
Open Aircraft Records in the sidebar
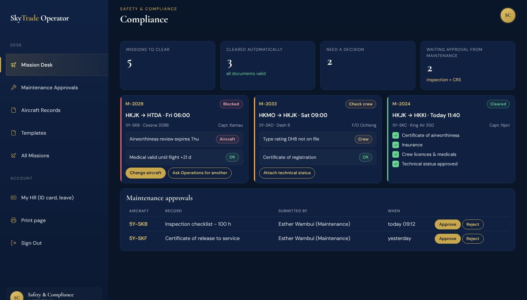[57, 110]
